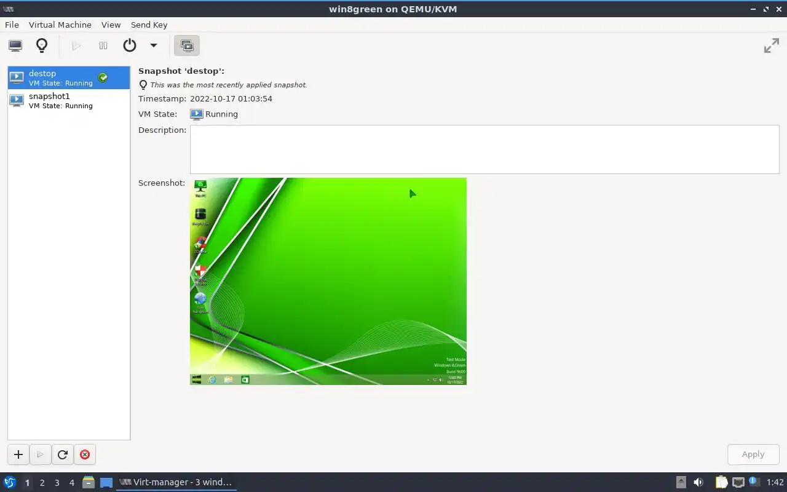Click green checkmark on destop snapshot
This screenshot has height=492, width=787.
click(x=103, y=77)
